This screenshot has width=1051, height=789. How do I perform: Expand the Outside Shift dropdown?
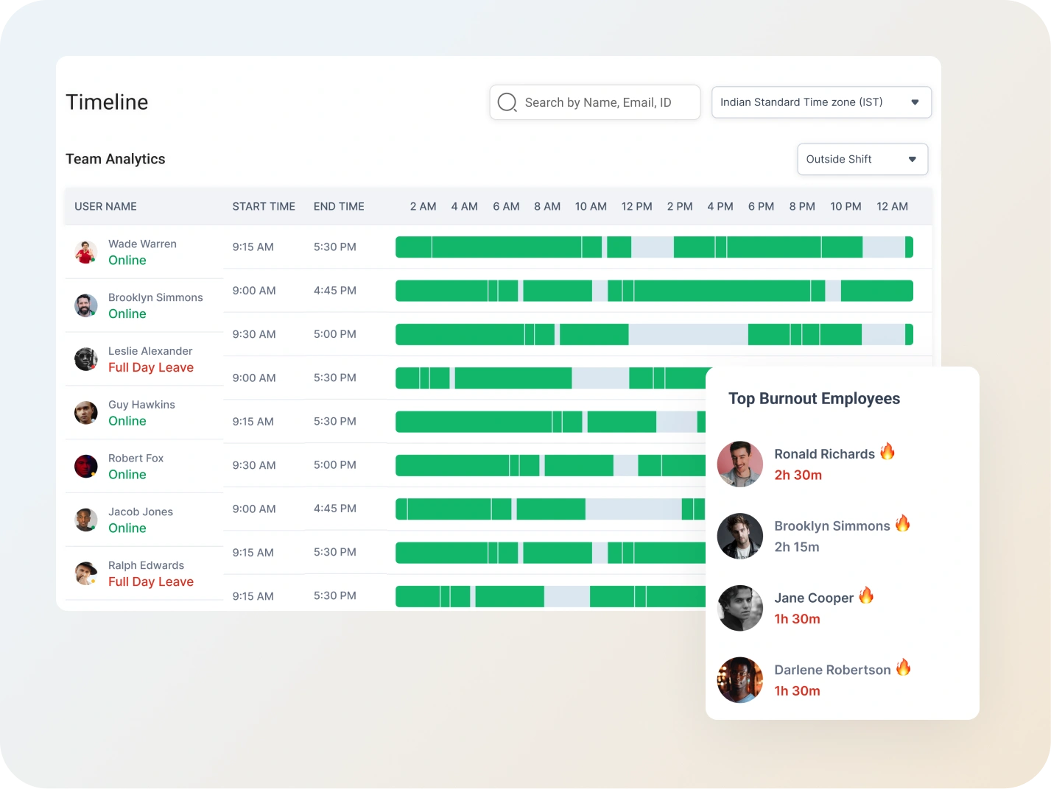862,159
